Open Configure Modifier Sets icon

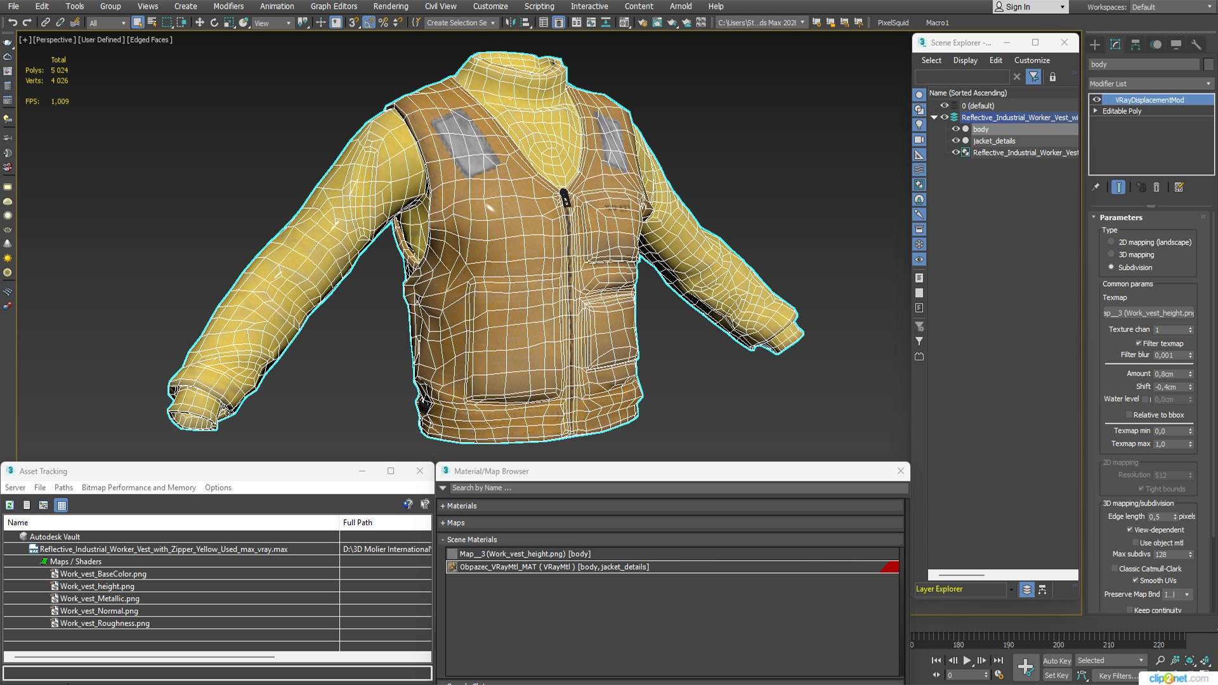[x=1179, y=187]
